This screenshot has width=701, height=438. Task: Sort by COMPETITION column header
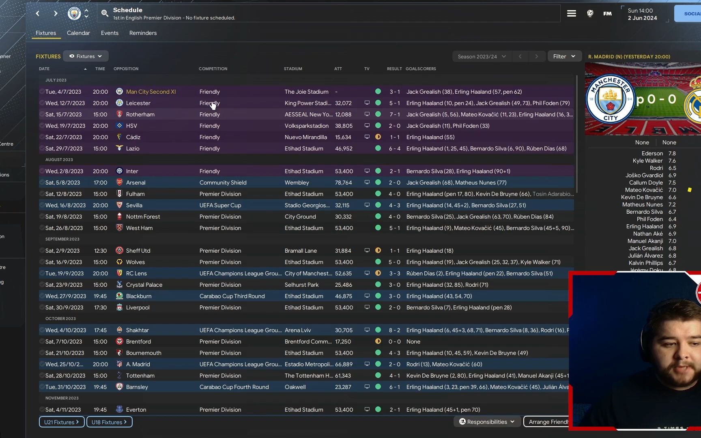(x=213, y=69)
